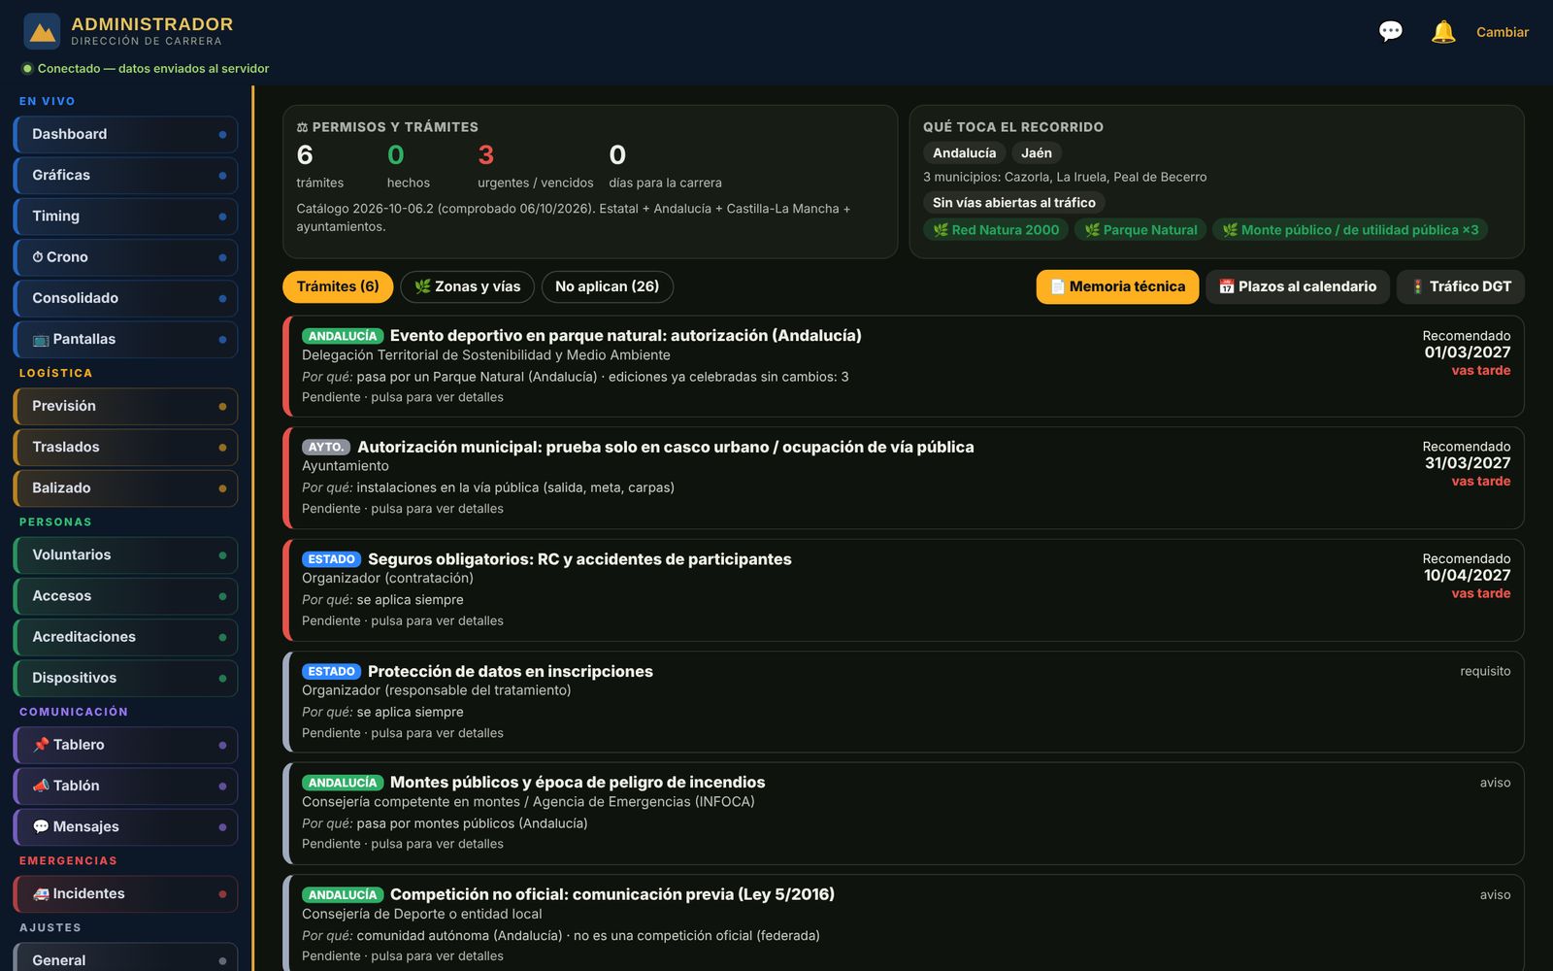Open Evento deportivo en parque natural trámite
1553x971 pixels.
click(x=904, y=366)
